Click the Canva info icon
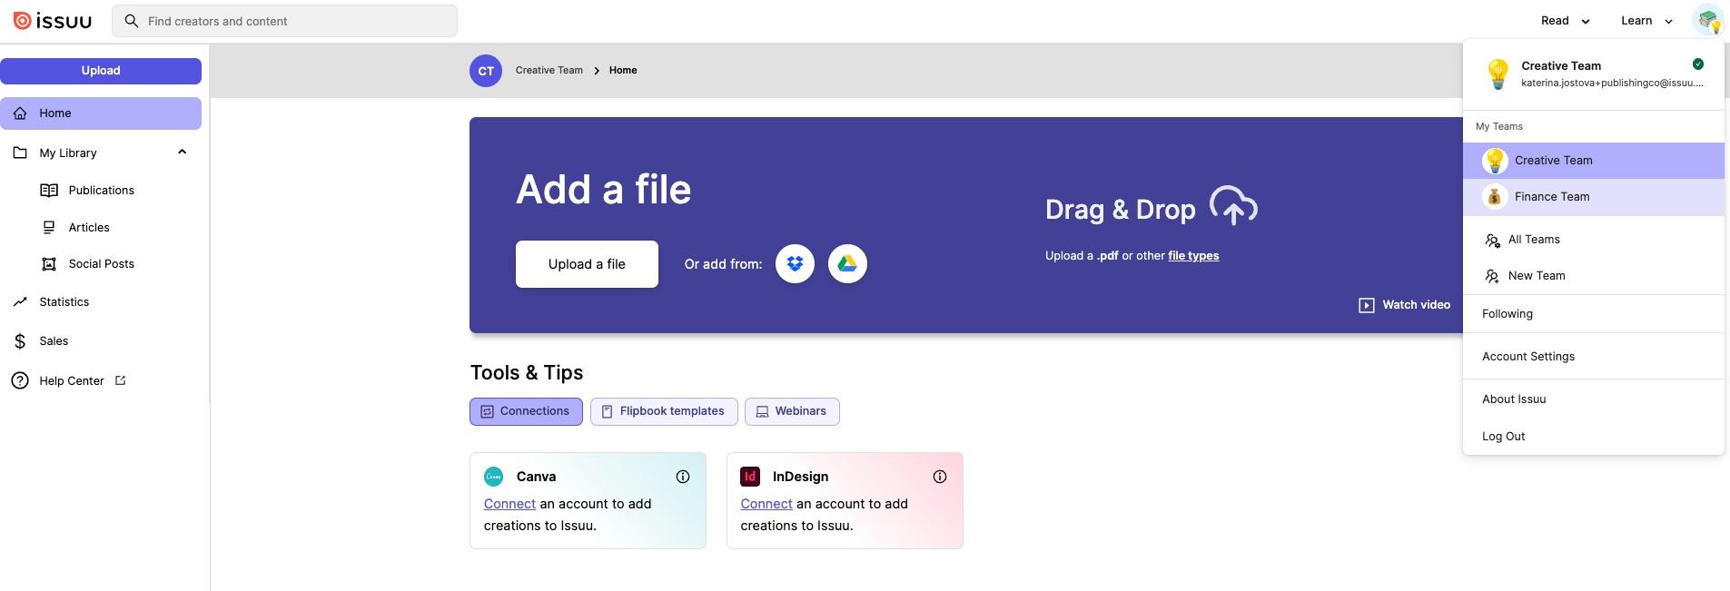This screenshot has height=591, width=1730. tap(683, 477)
